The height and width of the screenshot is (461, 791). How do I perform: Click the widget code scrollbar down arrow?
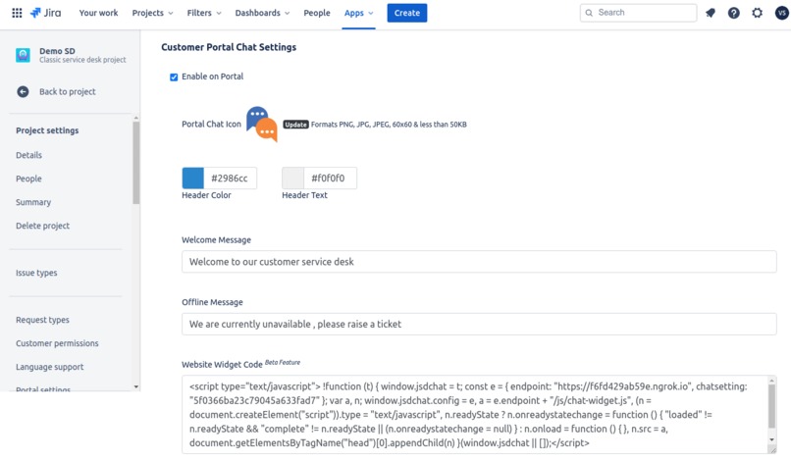tap(771, 439)
